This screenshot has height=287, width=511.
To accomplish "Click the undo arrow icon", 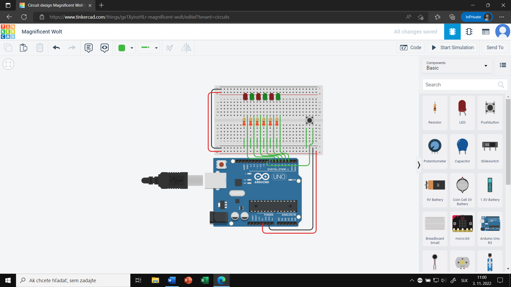I will point(56,48).
